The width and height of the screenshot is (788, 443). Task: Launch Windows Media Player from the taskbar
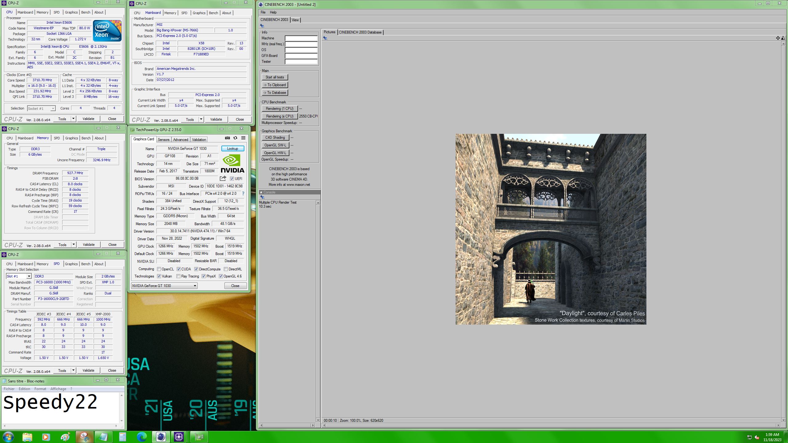46,437
